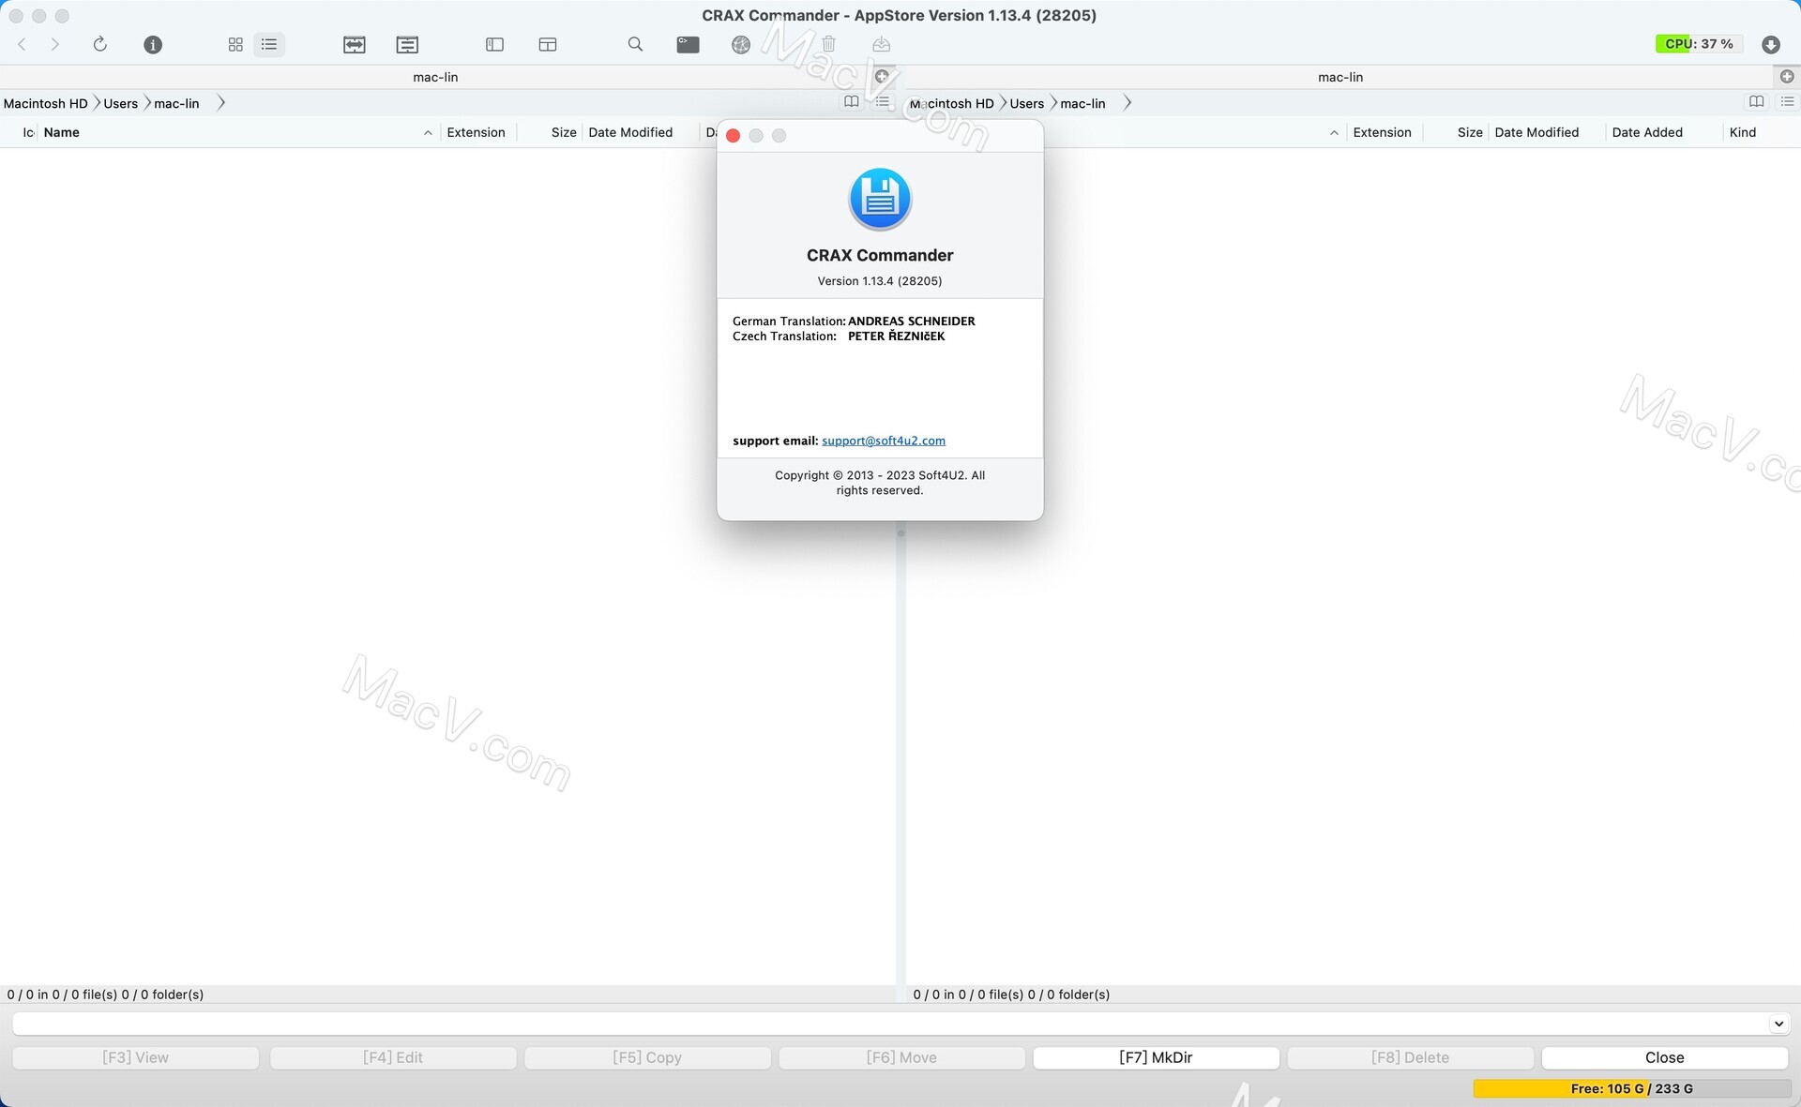1801x1107 pixels.
Task: Click right panel file count status
Action: [1011, 995]
